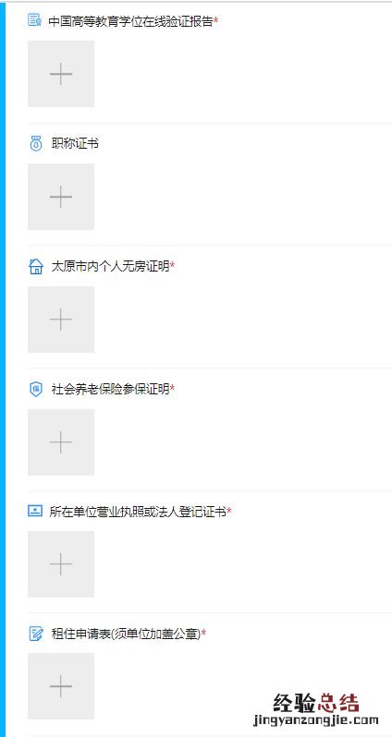Select the 中国高等教育学位在线验证报告 label
The height and width of the screenshot is (737, 392).
(130, 21)
